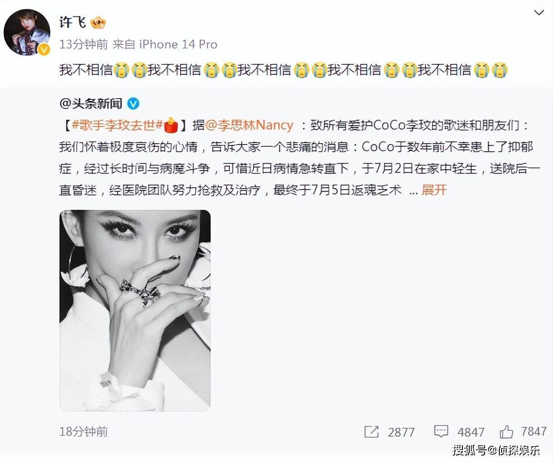Click the crown membership badge beside 许飞
The image size is (553, 462).
coord(98,22)
